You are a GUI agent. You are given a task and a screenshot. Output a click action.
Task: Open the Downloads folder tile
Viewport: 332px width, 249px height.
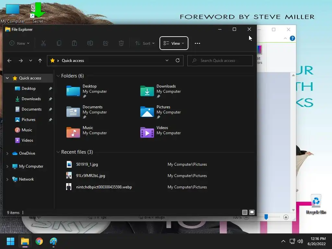(160, 91)
